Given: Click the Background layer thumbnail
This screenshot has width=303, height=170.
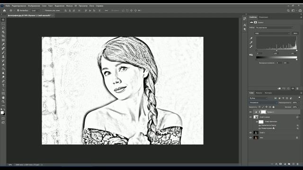Looking at the screenshot, I should (256, 137).
